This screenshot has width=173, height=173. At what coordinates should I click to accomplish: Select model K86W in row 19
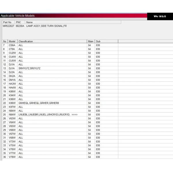[x=12, y=92]
